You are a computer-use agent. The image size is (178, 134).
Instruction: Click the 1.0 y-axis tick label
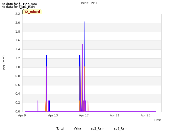(x=18, y=67)
